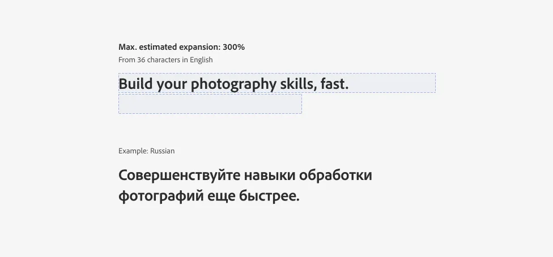Click the "300%" value in the top heading

(x=233, y=47)
